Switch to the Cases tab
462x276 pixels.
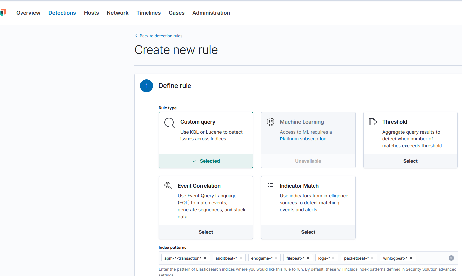click(176, 13)
